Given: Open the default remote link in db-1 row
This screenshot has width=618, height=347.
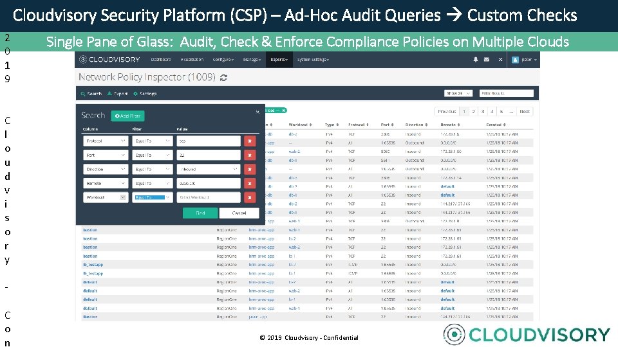Looking at the screenshot, I should pos(447,195).
